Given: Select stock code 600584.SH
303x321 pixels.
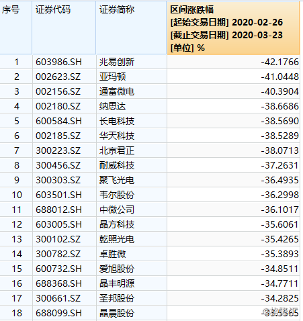Looking at the screenshot, I should pos(58,121).
